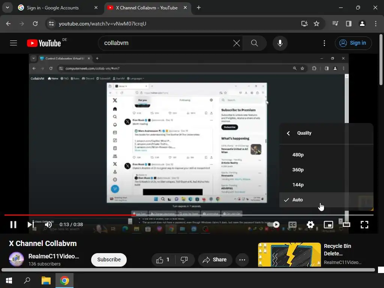Enter fullscreen mode
Image resolution: width=384 pixels, height=288 pixels.
(364, 224)
